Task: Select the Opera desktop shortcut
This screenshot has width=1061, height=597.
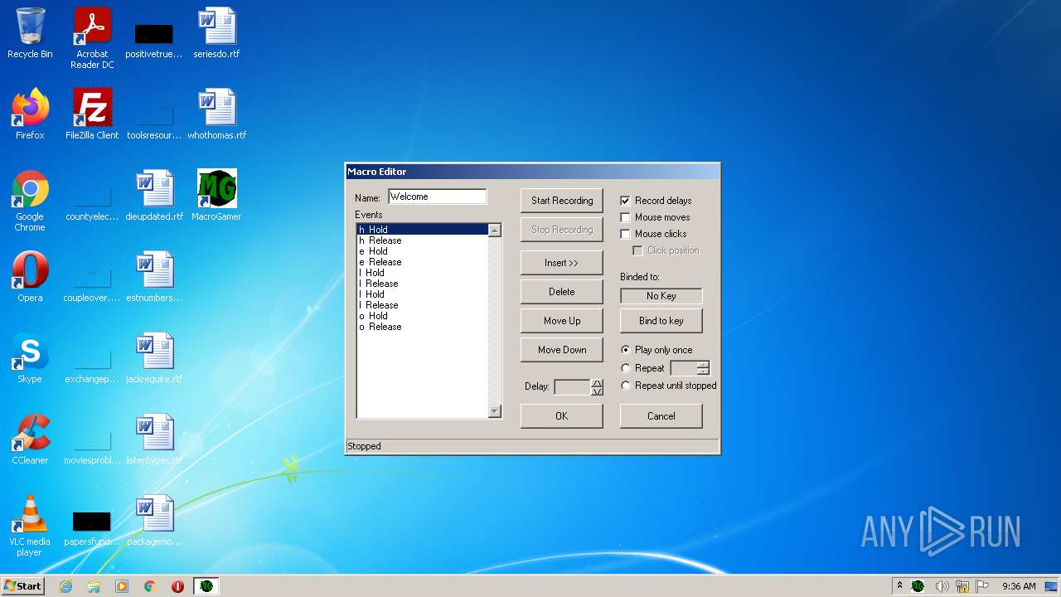Action: tap(30, 277)
